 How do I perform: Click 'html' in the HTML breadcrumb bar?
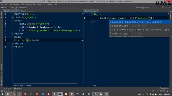coord(15,86)
